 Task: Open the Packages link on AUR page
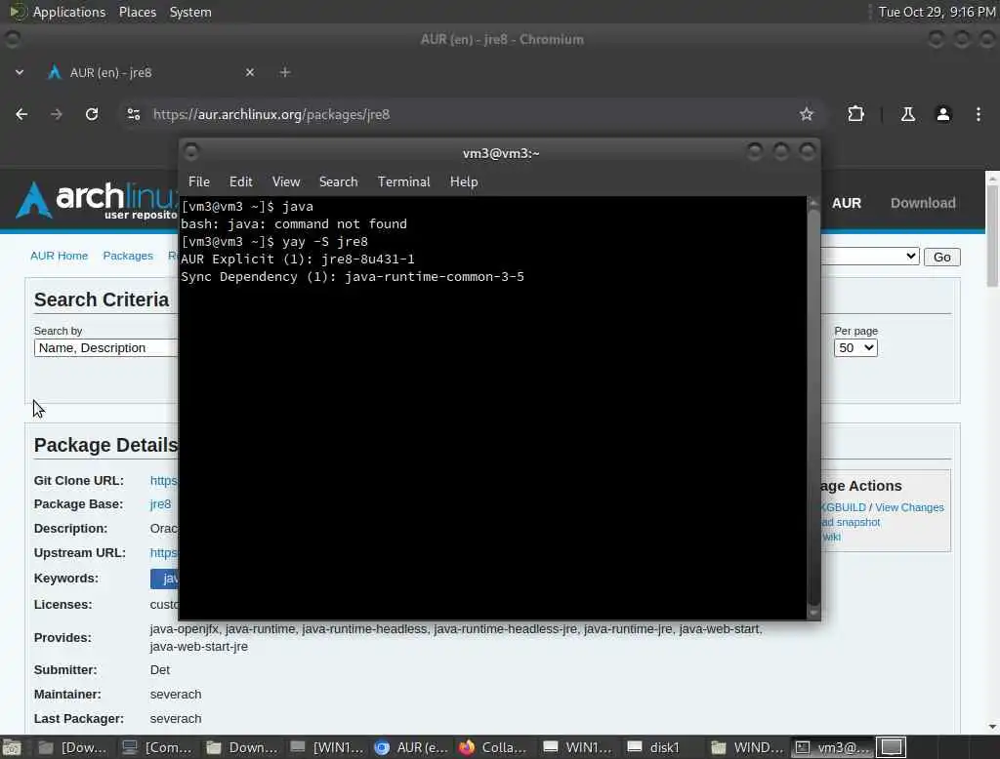[x=128, y=256]
